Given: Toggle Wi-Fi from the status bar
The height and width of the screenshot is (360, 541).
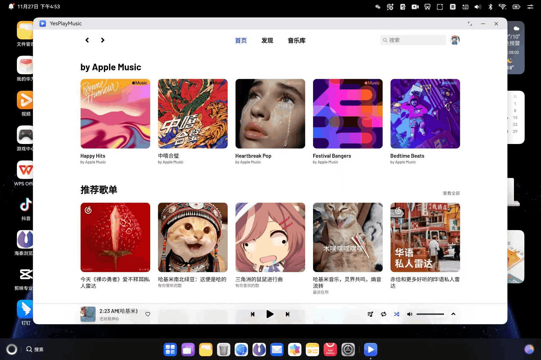Looking at the screenshot, I should 503,6.
